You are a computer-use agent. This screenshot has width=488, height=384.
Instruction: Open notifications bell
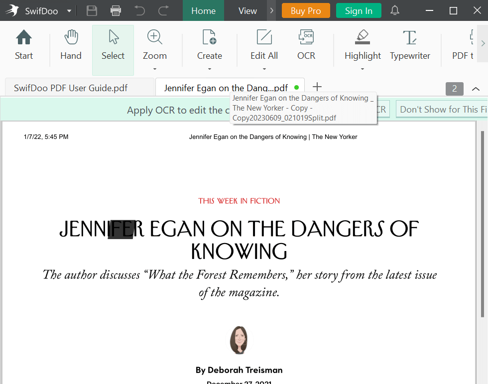coord(395,10)
